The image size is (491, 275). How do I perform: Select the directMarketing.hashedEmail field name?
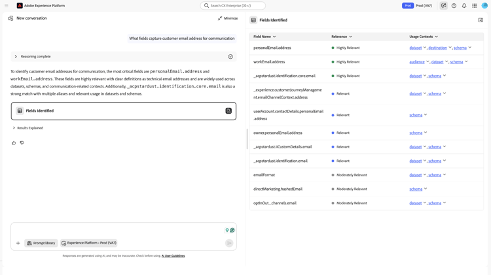pos(278,189)
